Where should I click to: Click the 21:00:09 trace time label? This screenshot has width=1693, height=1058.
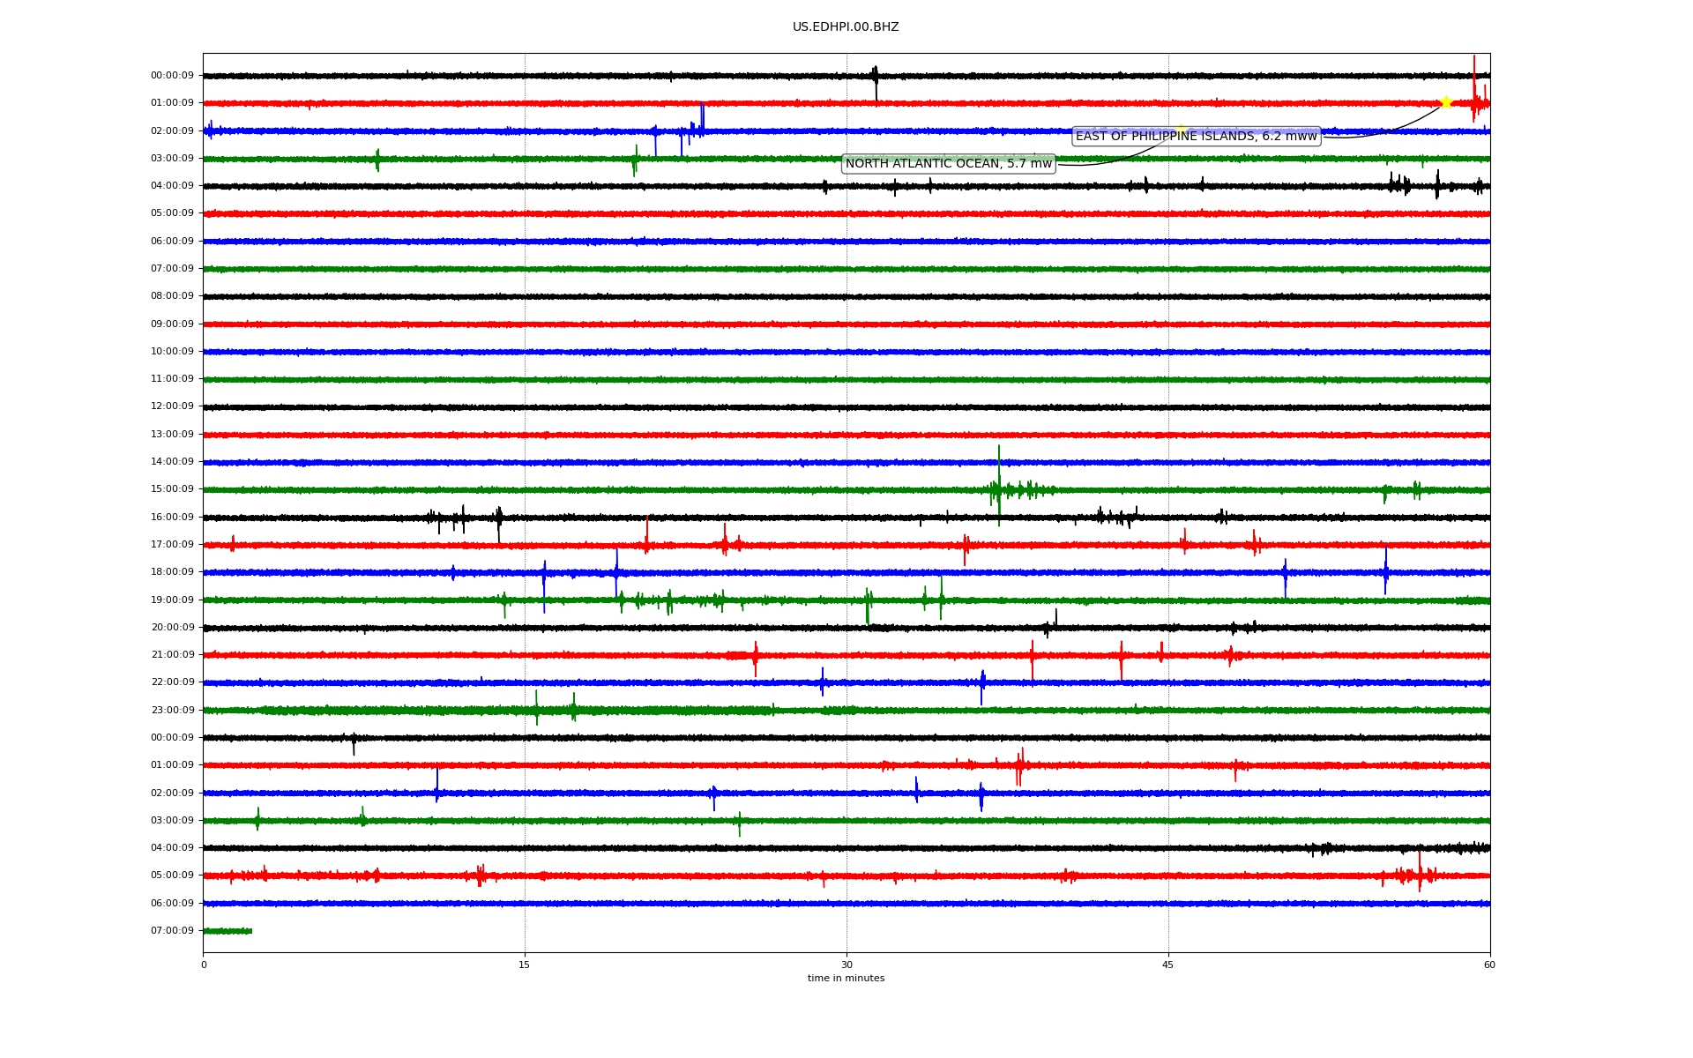pos(172,654)
